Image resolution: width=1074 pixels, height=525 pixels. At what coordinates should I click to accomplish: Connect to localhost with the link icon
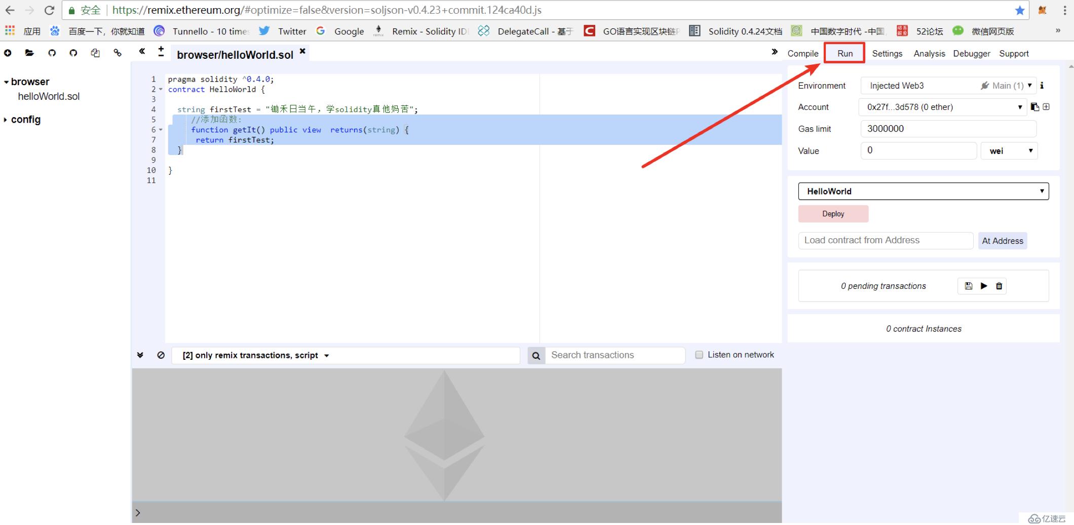(118, 53)
